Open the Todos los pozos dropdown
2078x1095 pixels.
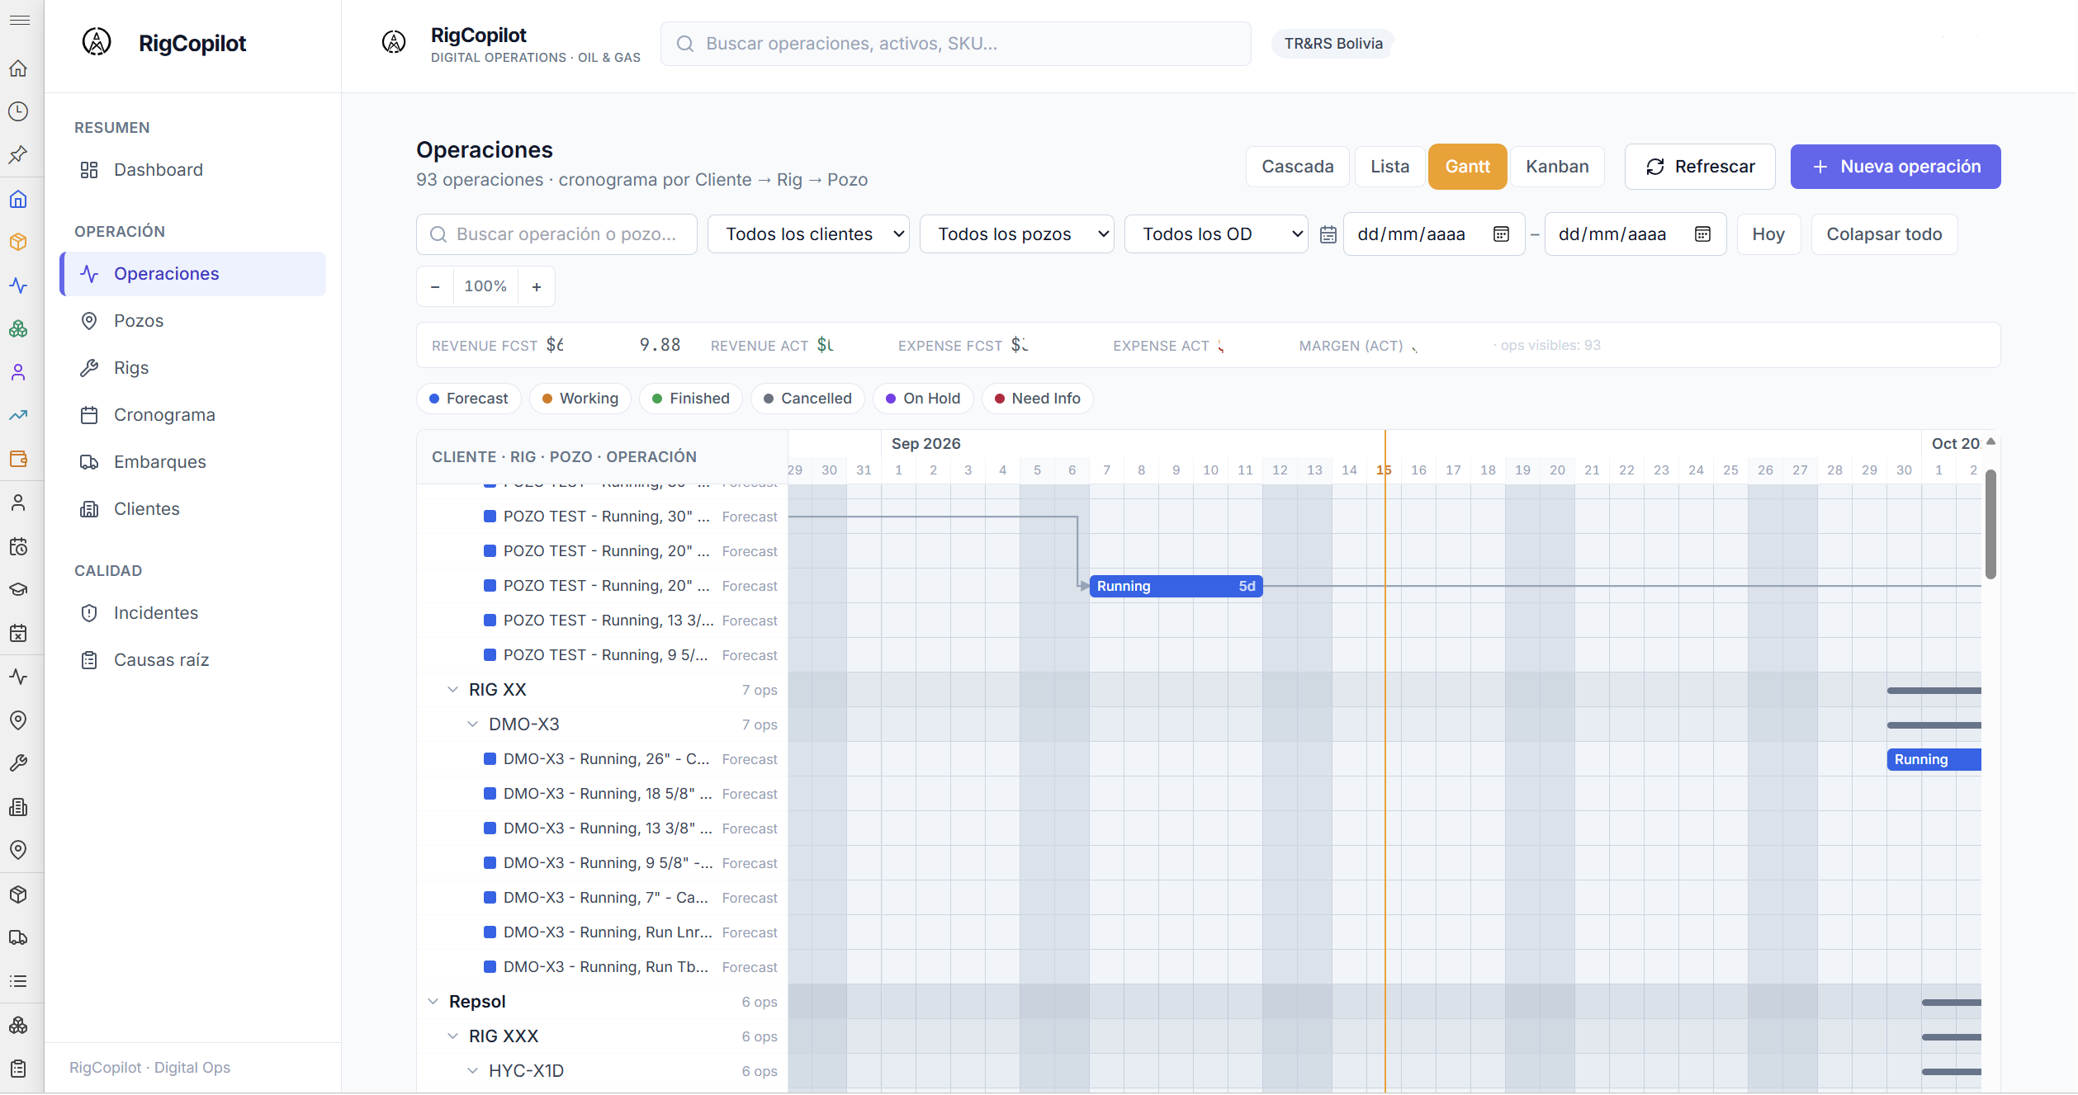[1016, 234]
